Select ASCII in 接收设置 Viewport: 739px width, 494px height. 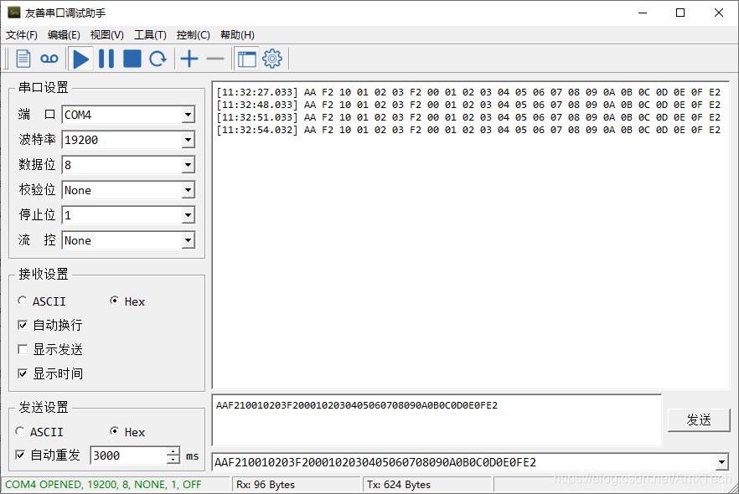click(42, 301)
